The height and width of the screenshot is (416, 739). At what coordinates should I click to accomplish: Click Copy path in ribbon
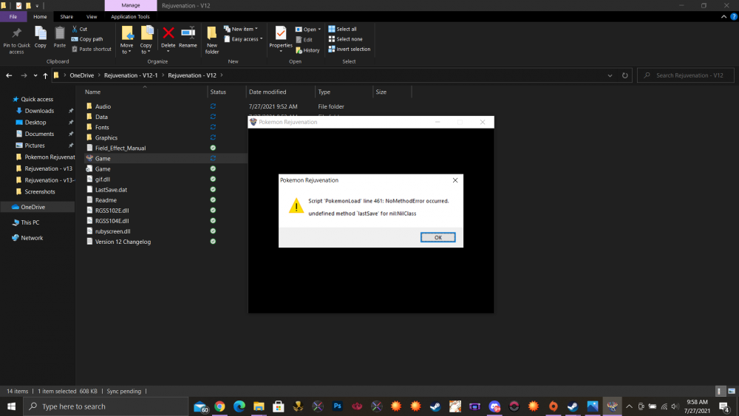pos(87,39)
